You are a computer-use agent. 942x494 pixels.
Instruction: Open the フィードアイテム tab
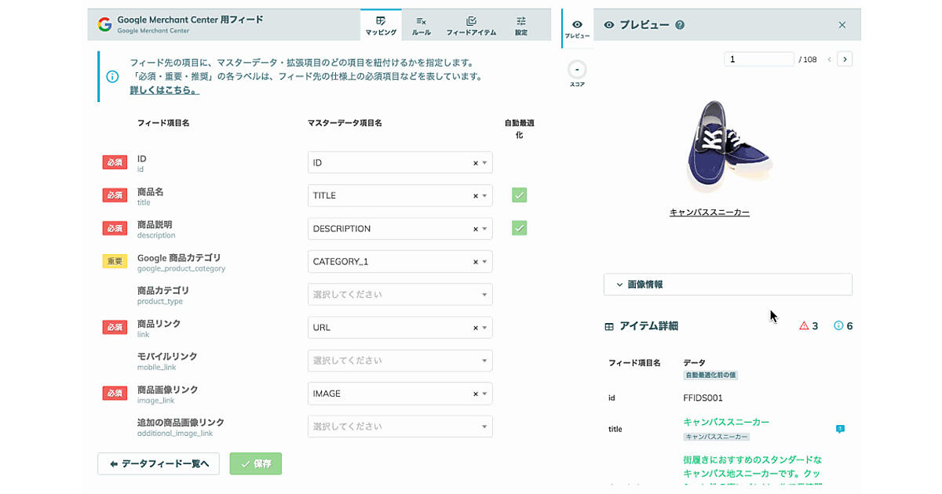tap(471, 26)
